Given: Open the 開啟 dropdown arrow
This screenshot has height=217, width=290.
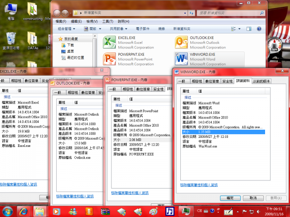Looking at the screenshot, I should click(x=100, y=29).
